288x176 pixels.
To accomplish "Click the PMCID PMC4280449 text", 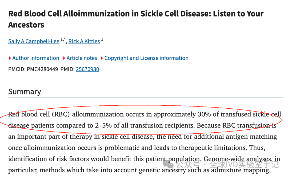I will 33,69.
